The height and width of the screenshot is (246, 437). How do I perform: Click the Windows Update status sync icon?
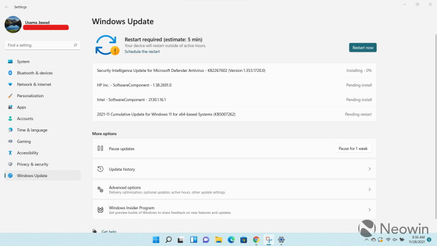pos(108,45)
